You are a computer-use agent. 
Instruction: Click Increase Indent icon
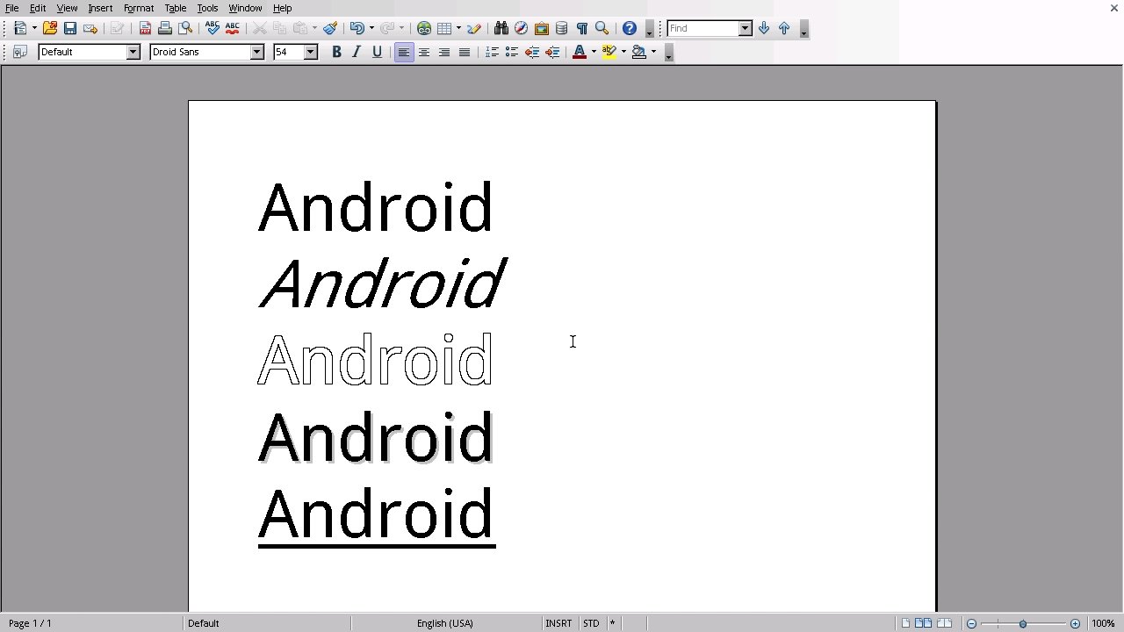(552, 52)
